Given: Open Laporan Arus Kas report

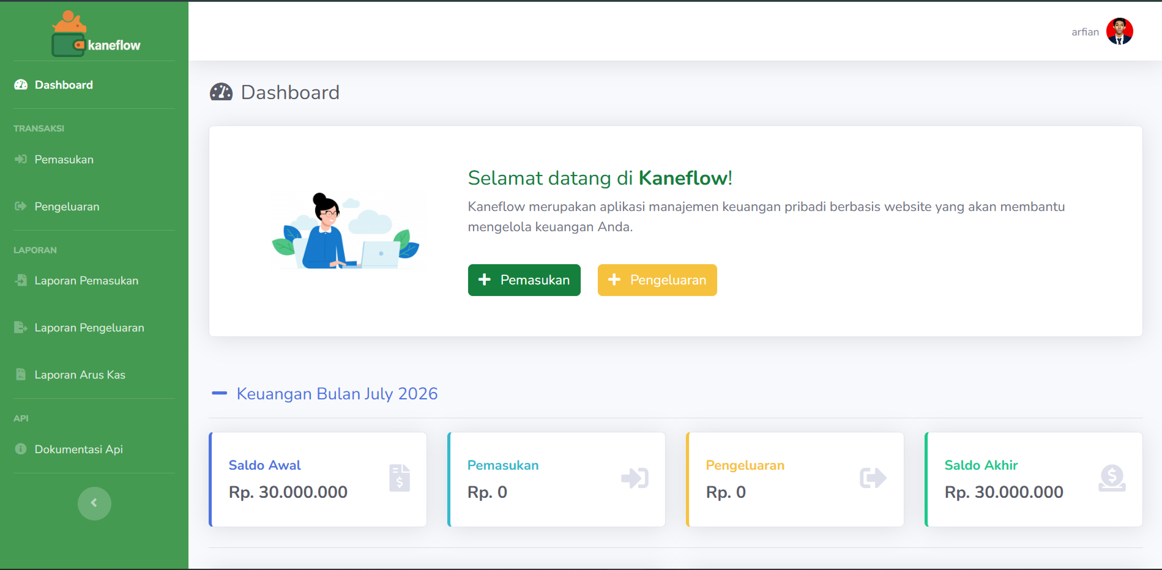Looking at the screenshot, I should click(x=94, y=375).
